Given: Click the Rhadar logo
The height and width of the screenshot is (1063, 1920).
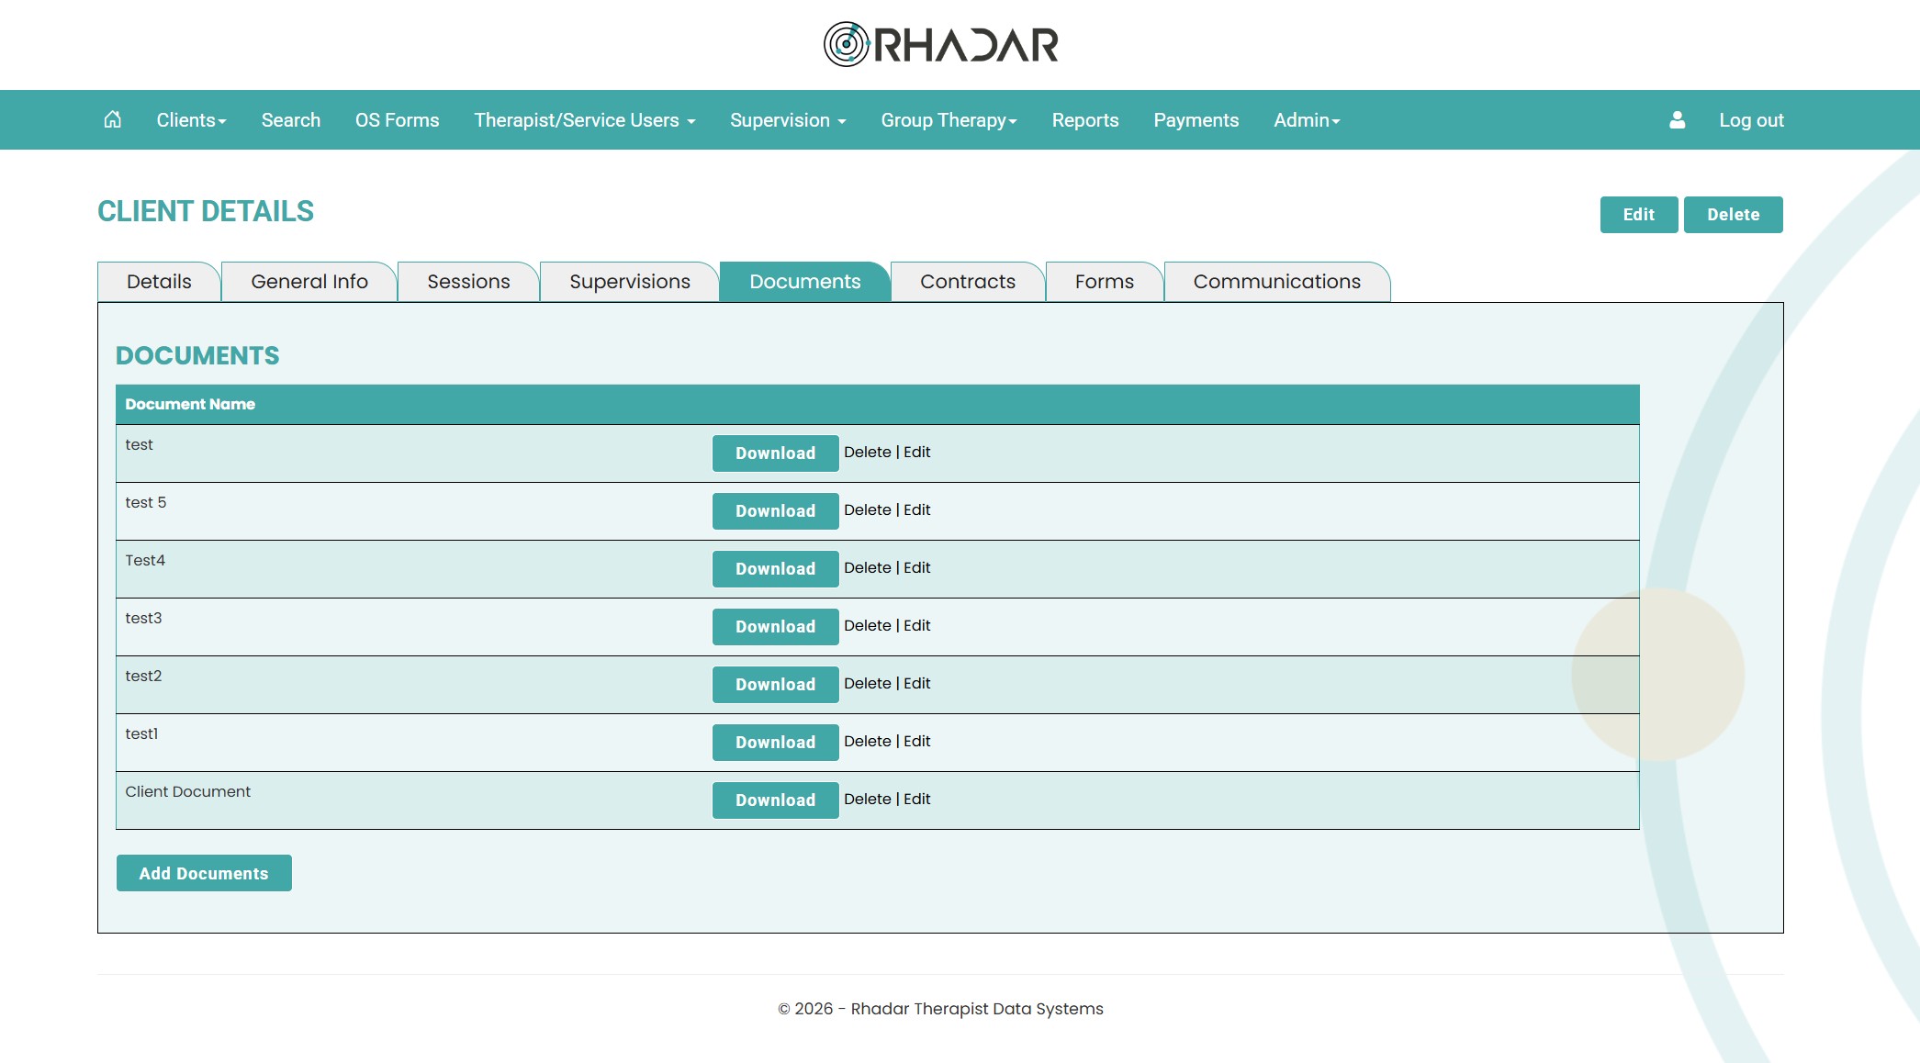Looking at the screenshot, I should [941, 44].
